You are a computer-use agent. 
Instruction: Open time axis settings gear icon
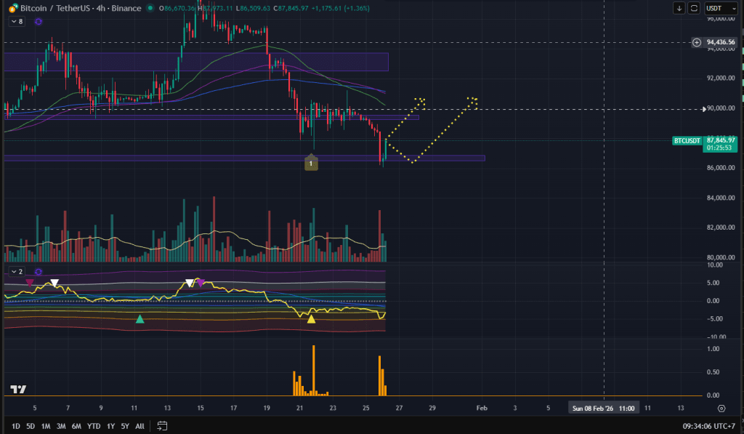[x=721, y=408]
